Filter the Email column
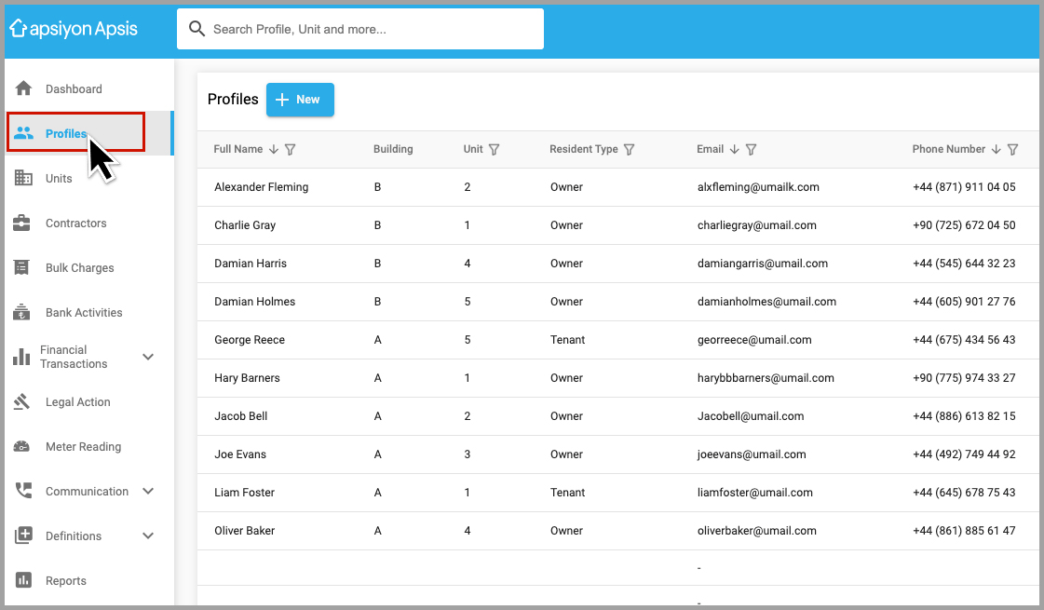Screen dimensions: 1044x610 click(751, 149)
